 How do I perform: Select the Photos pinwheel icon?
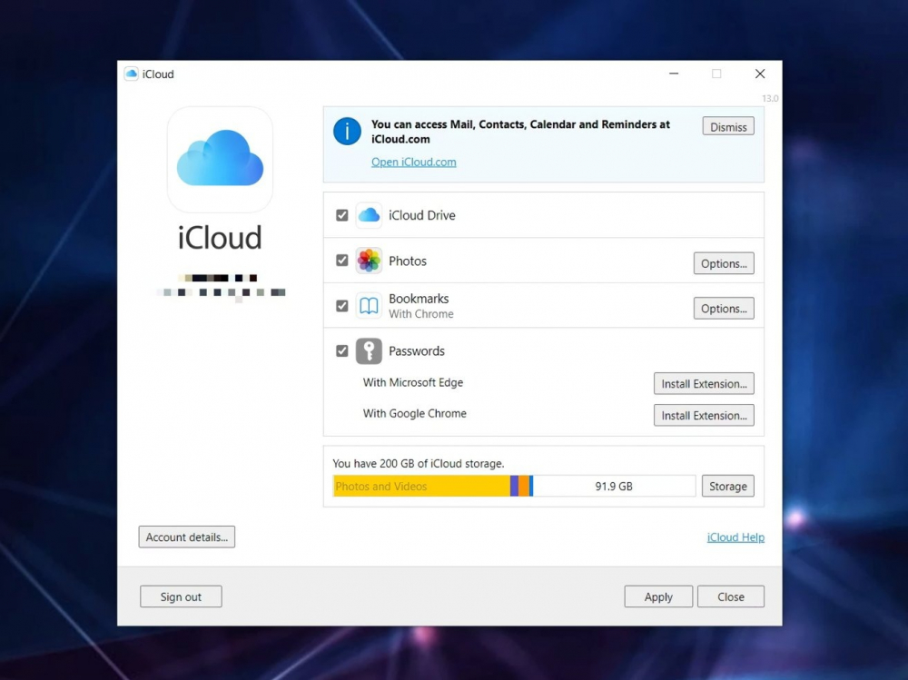click(369, 261)
